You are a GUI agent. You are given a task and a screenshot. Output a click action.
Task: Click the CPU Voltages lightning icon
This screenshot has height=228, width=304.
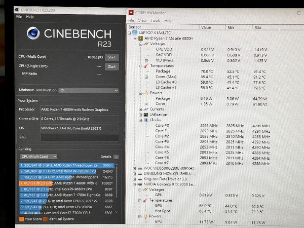coord(146,44)
